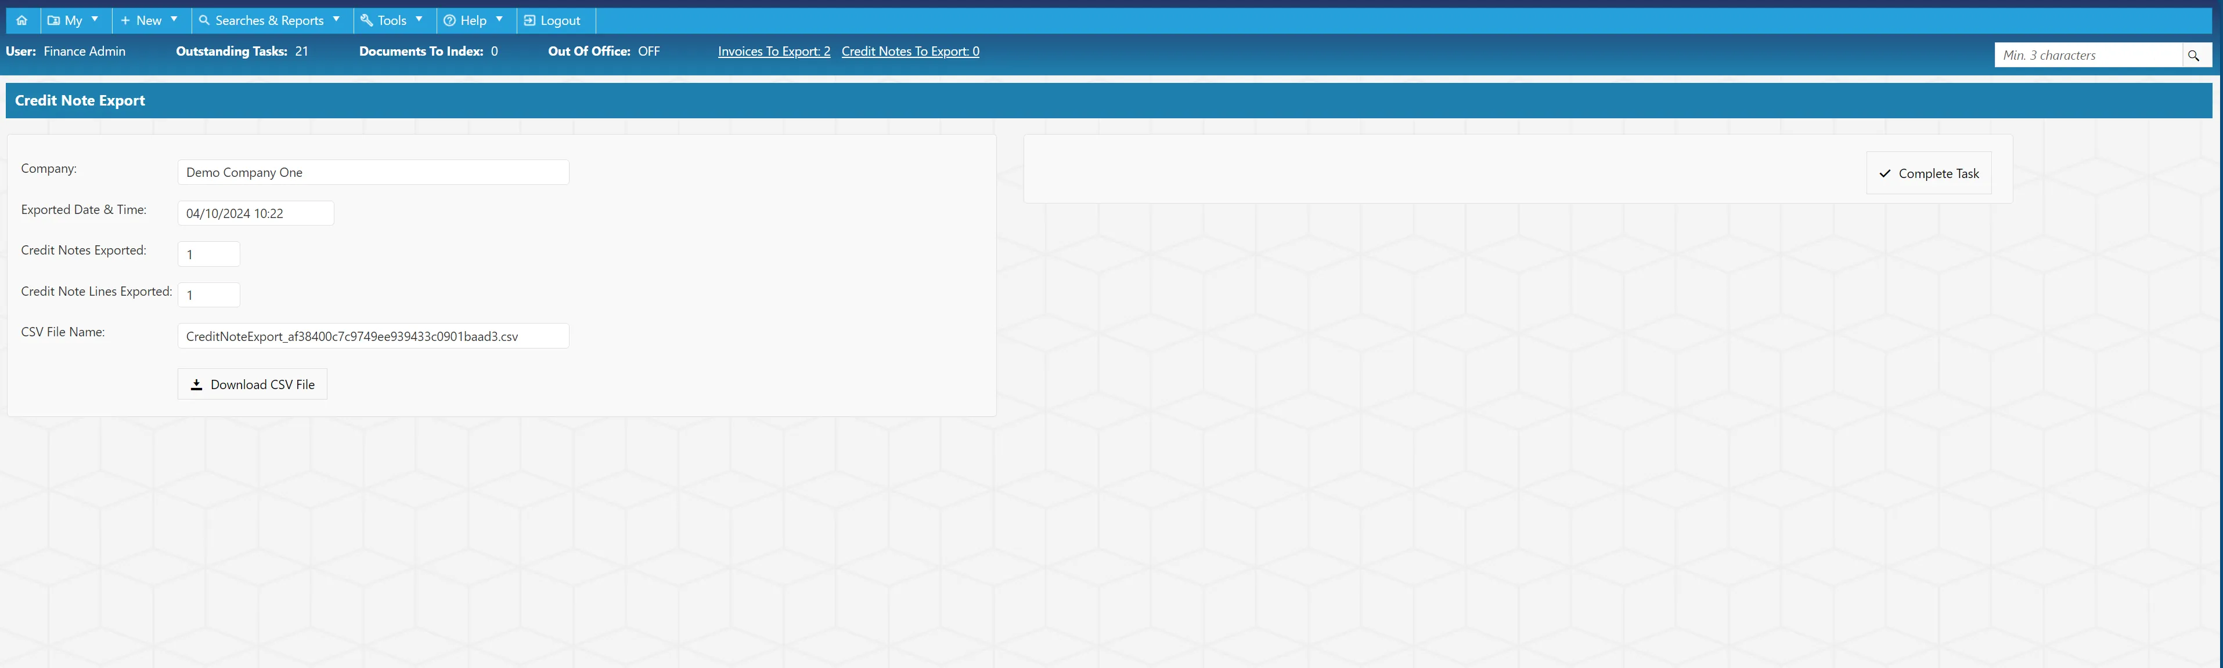The image size is (2223, 668).
Task: Click the download arrow icon on Download CSV File
Action: [196, 384]
